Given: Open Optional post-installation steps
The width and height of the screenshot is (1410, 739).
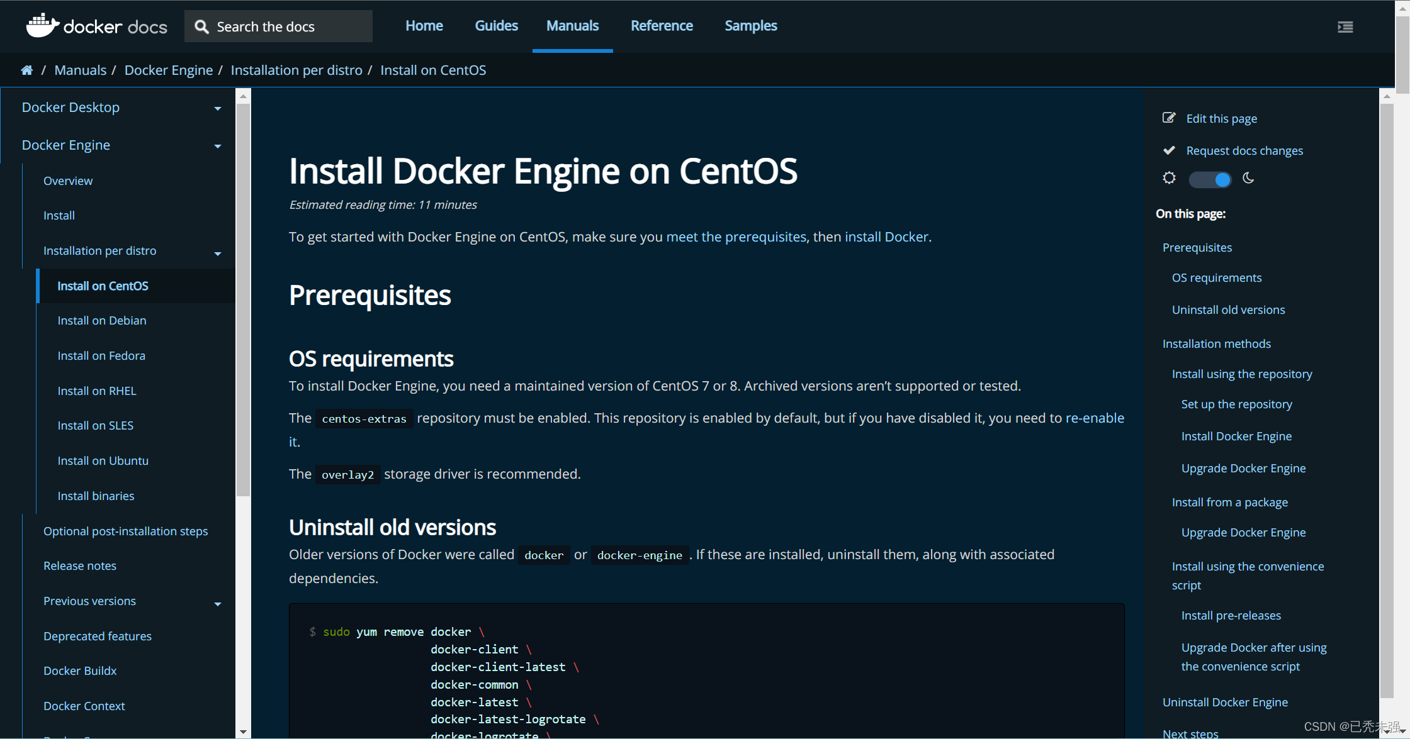Looking at the screenshot, I should pyautogui.click(x=126, y=531).
